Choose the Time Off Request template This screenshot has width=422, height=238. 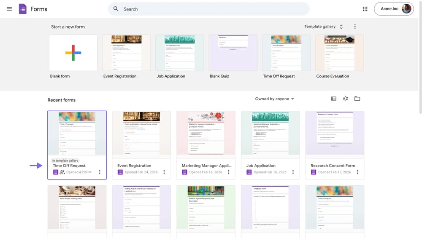(286, 53)
